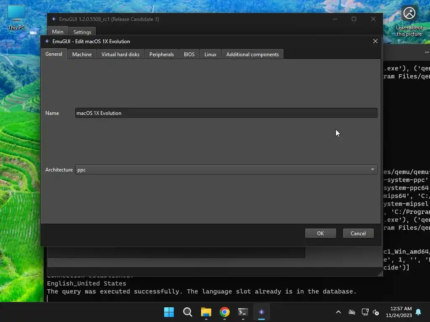
Task: Click the 'English_United States' terminal line
Action: pyautogui.click(x=87, y=283)
